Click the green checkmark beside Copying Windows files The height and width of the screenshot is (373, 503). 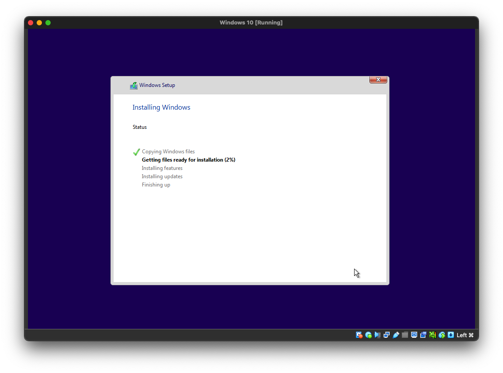(x=137, y=152)
